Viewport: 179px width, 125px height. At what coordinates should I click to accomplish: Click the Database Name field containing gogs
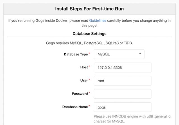[123, 107]
